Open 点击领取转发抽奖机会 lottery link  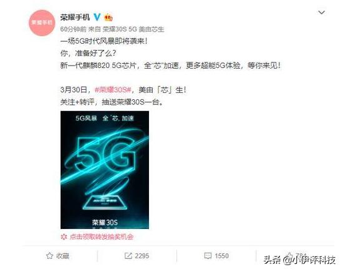(x=102, y=237)
